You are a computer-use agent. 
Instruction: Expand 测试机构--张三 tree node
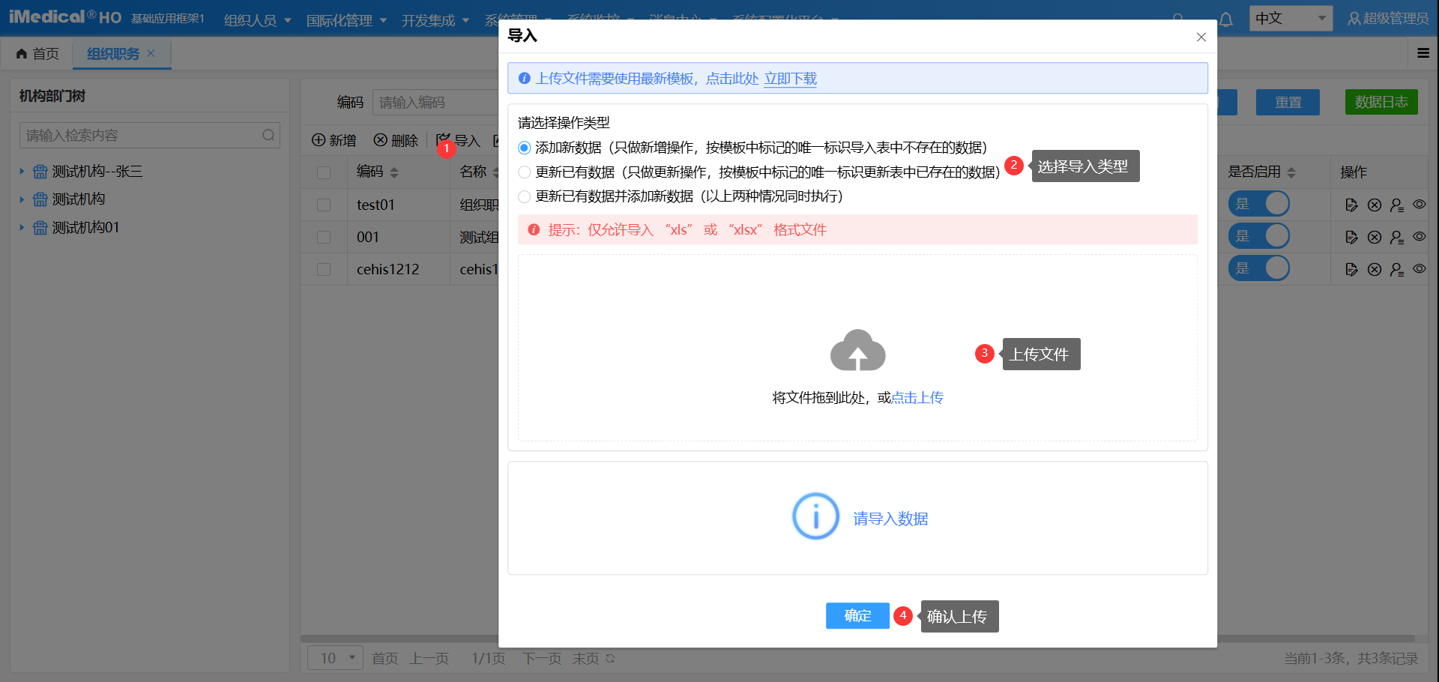click(22, 172)
